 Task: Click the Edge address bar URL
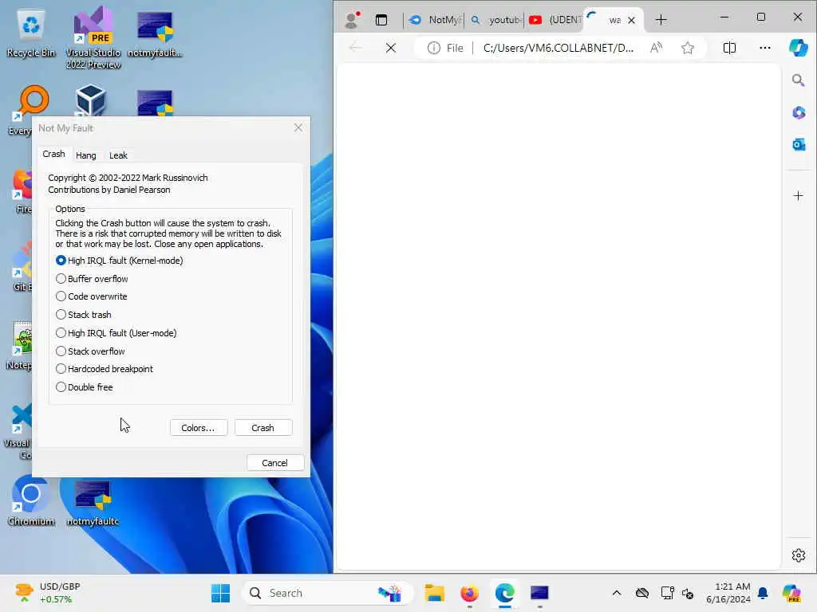[558, 48]
